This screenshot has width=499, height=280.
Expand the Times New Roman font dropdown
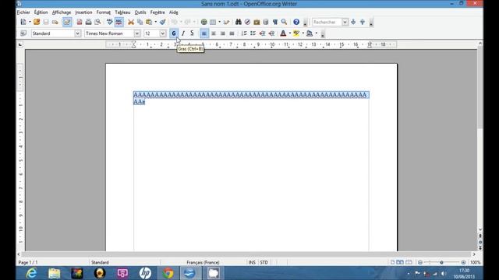point(137,33)
